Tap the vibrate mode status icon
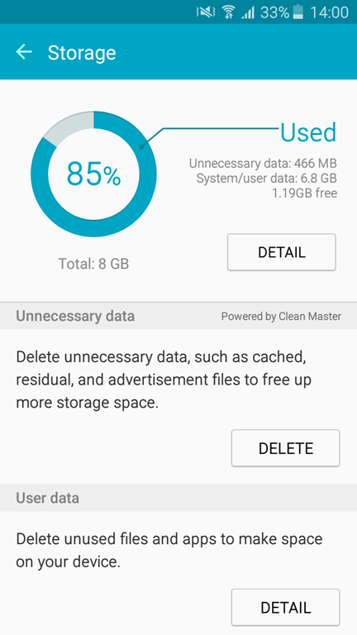 206,12
